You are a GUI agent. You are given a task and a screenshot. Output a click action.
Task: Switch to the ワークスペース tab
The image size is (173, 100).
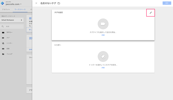(20, 9)
